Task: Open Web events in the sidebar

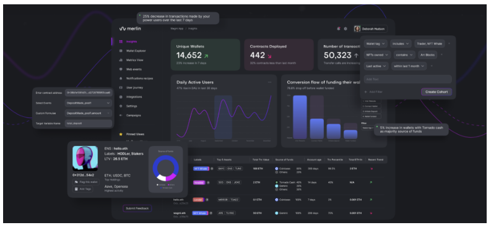Action: pyautogui.click(x=134, y=69)
